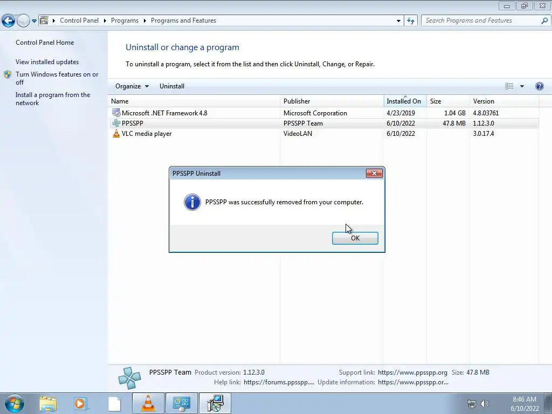The width and height of the screenshot is (552, 414).
Task: Click the 4/23/2019 install date
Action: pos(401,113)
